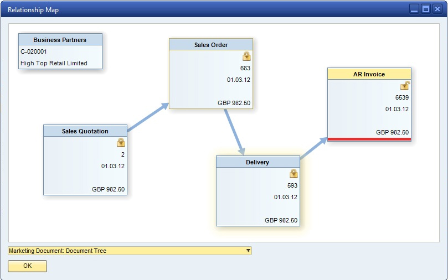Select the Business Partners node header
Image resolution: width=448 pixels, height=280 pixels.
coord(60,40)
